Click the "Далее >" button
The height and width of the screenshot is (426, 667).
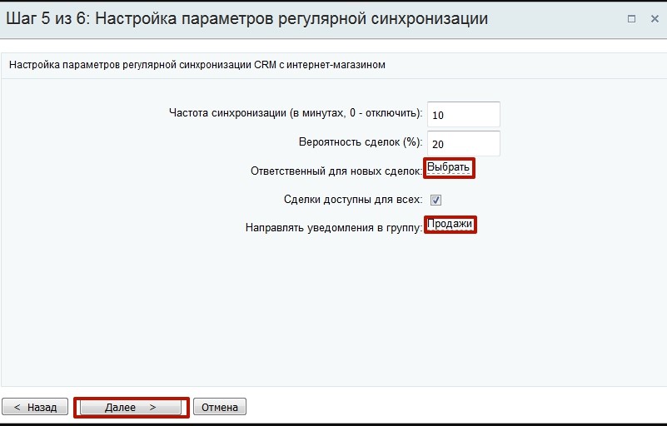click(130, 408)
